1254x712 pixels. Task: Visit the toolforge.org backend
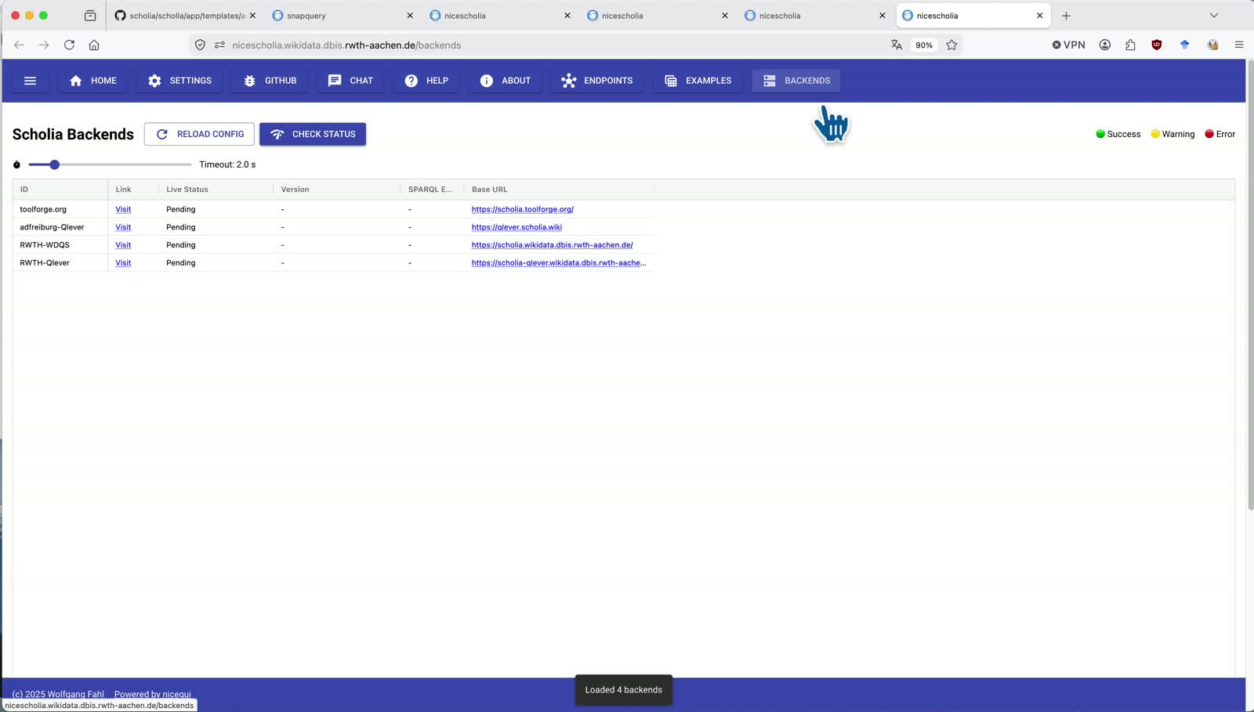point(123,209)
